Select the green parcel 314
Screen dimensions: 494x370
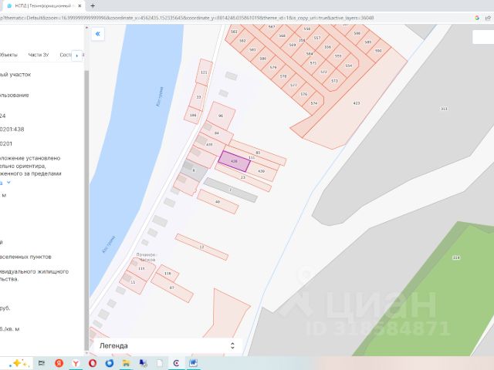(456, 257)
